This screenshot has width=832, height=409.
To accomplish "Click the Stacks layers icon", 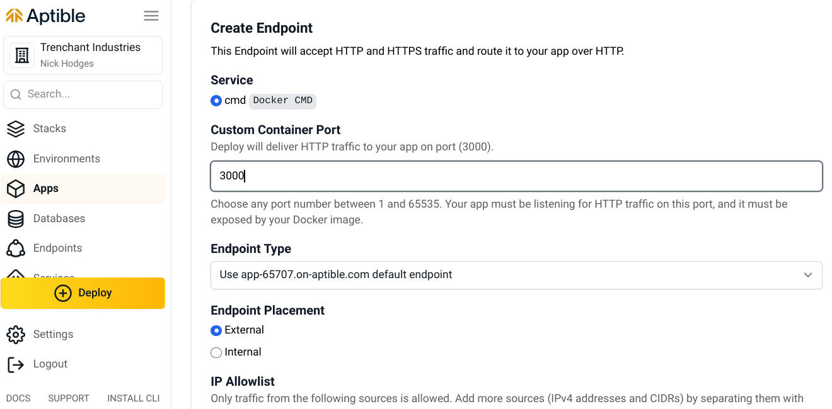I will click(16, 128).
